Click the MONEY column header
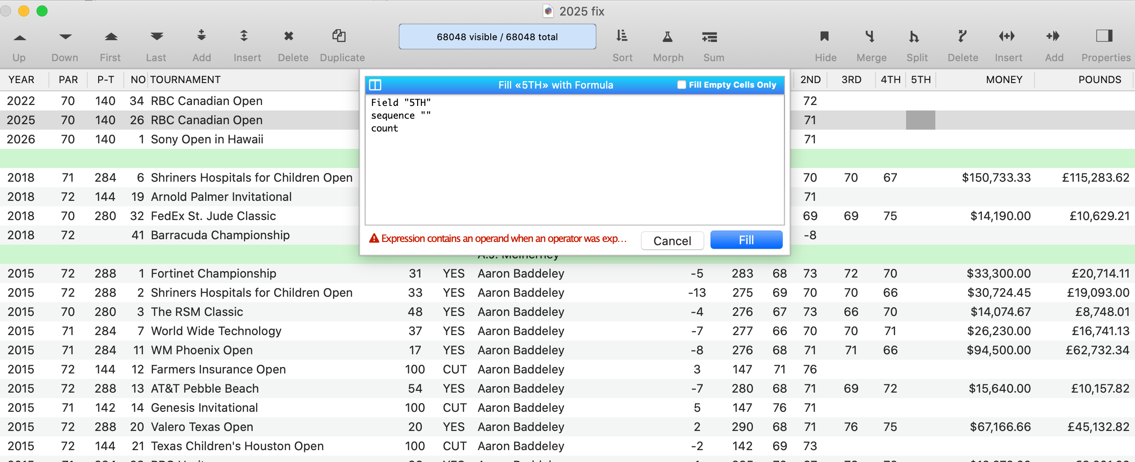Viewport: 1135px width, 462px height. pyautogui.click(x=1004, y=80)
